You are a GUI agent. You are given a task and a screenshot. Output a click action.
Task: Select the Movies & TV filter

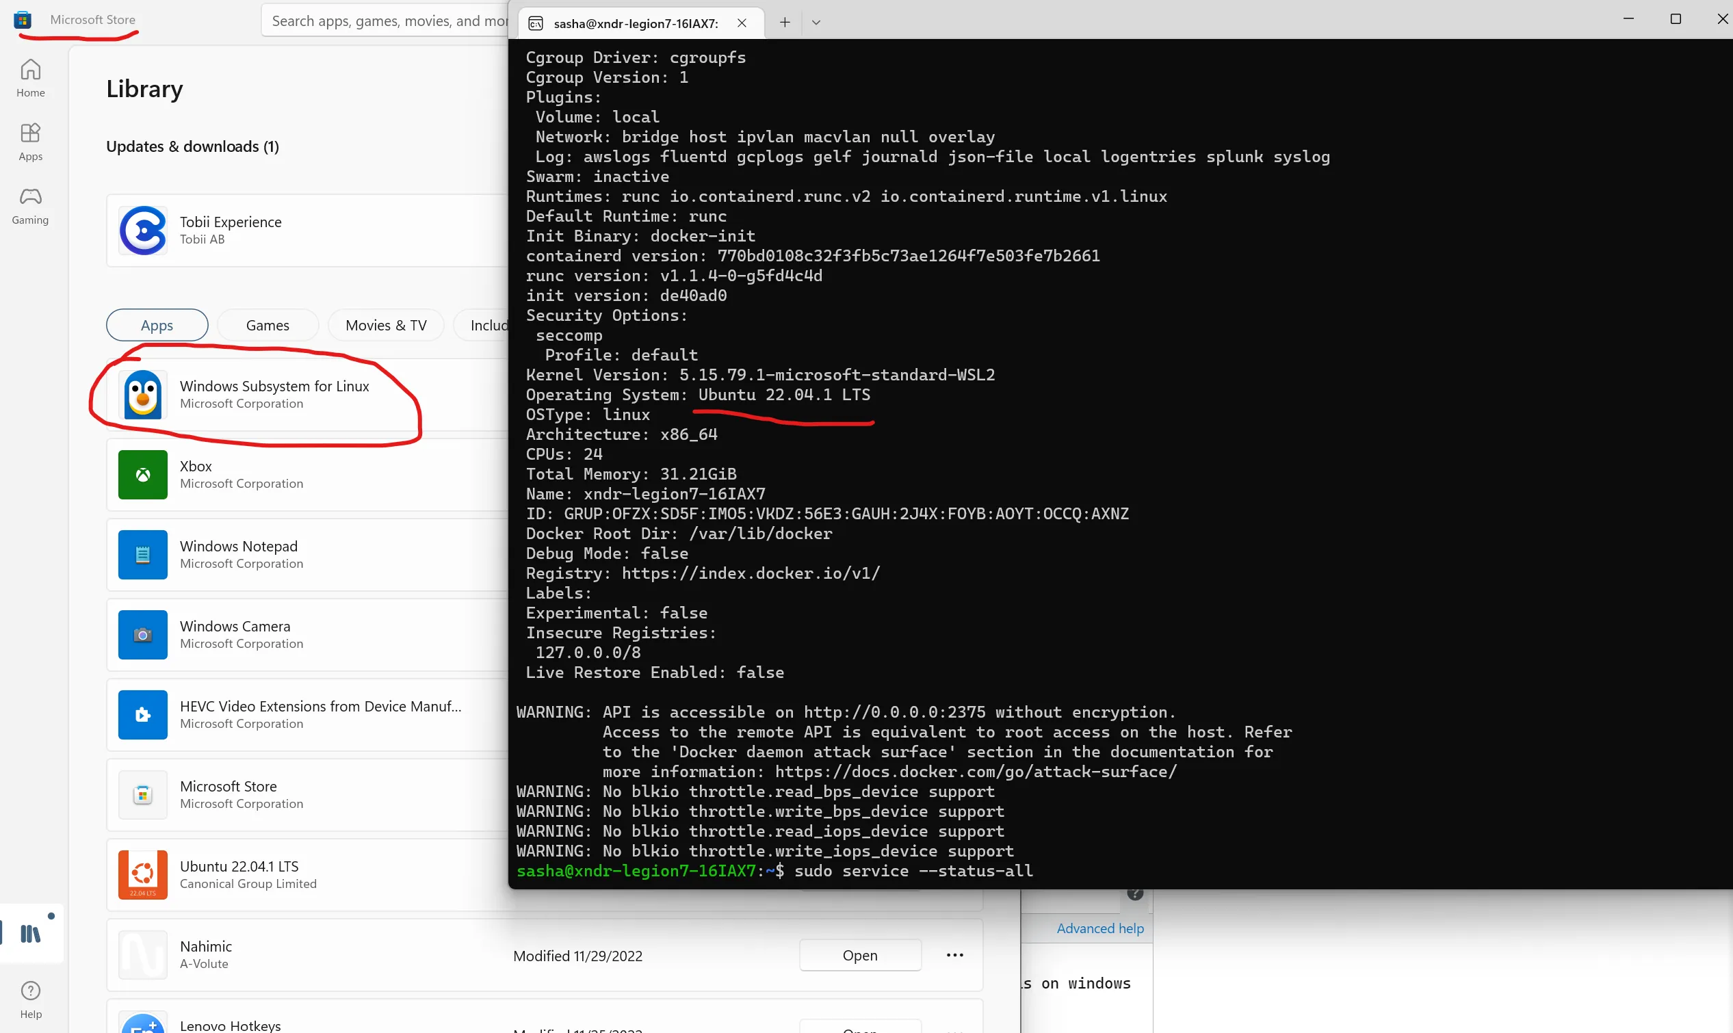[386, 325]
